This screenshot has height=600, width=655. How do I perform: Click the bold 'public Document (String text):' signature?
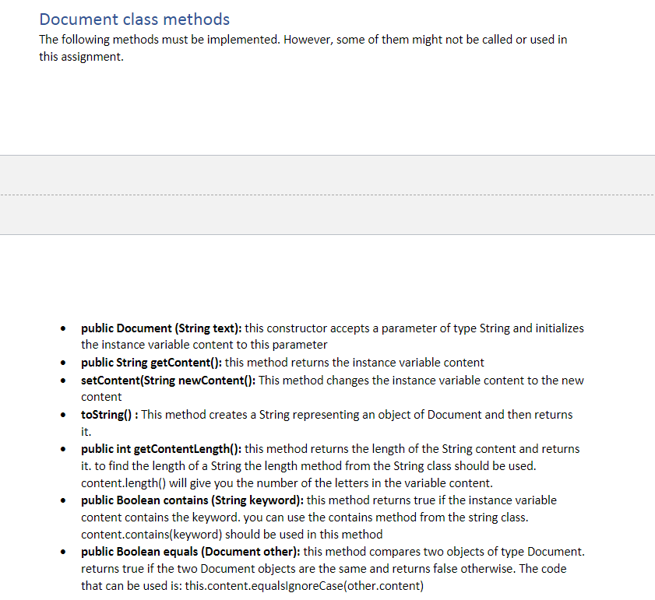pyautogui.click(x=161, y=328)
